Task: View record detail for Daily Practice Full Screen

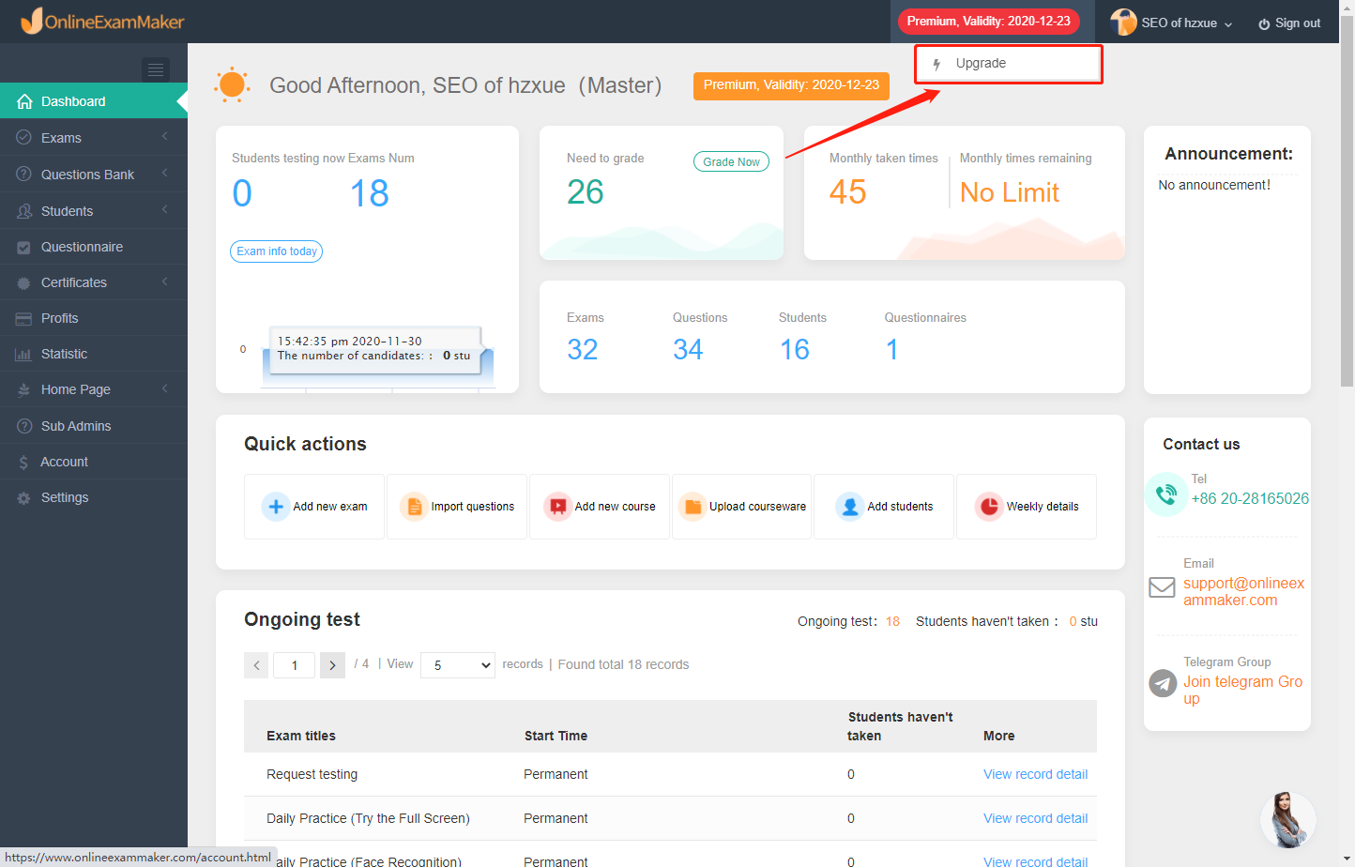Action: [x=1035, y=818]
